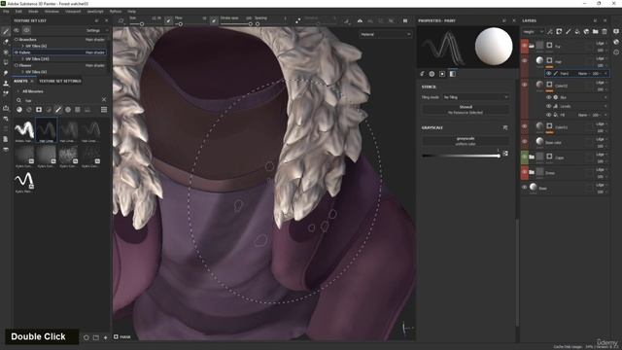This screenshot has width=622, height=350.
Task: Toggle visibility of the Dress folder layer
Action: [x=525, y=172]
